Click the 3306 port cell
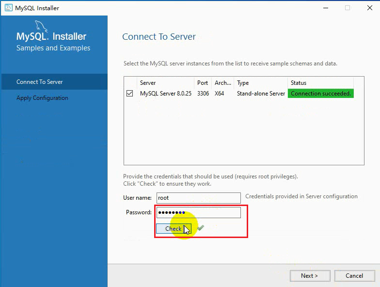380x287 pixels. pyautogui.click(x=203, y=94)
